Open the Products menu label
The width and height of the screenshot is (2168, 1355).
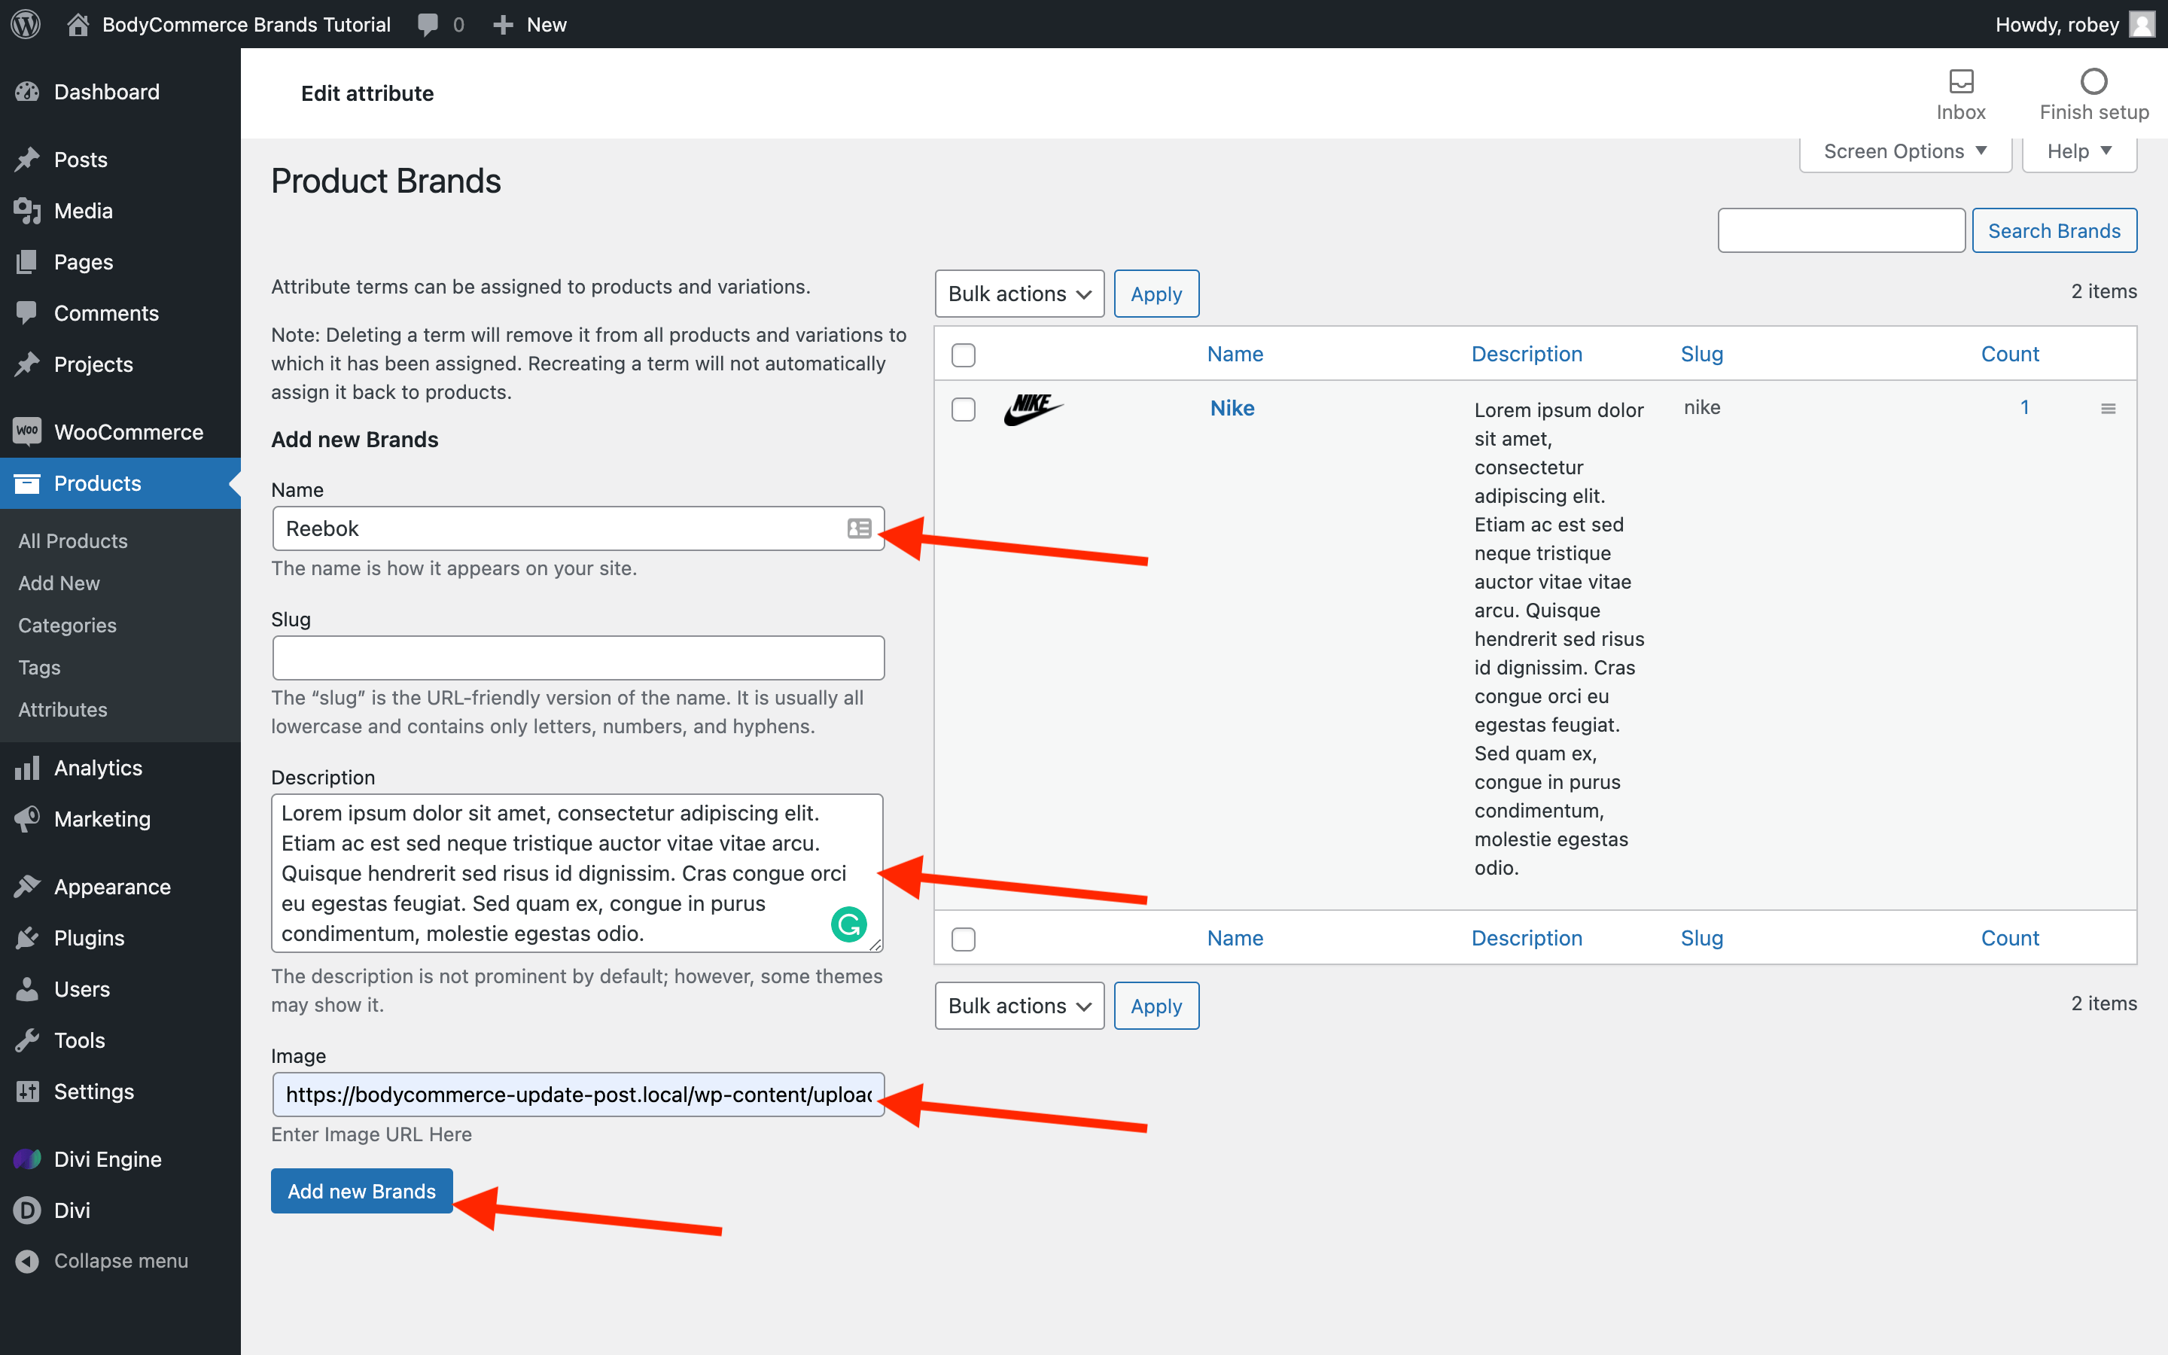coord(98,483)
